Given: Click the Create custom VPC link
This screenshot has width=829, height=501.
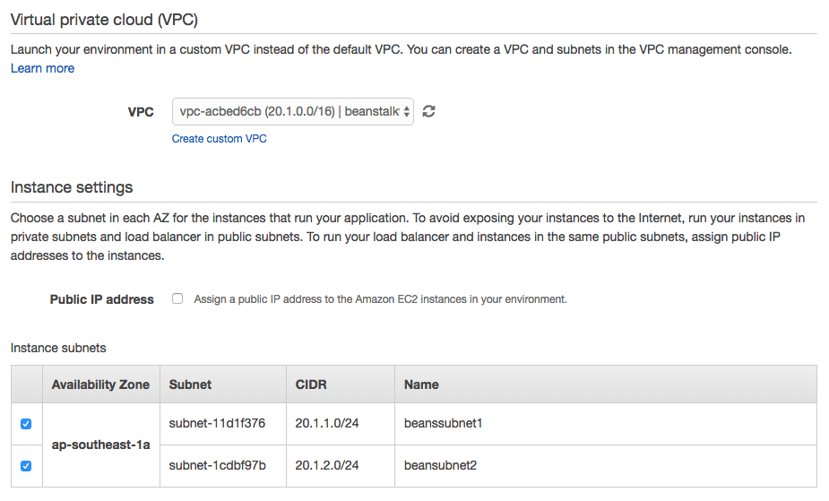Looking at the screenshot, I should (x=220, y=139).
